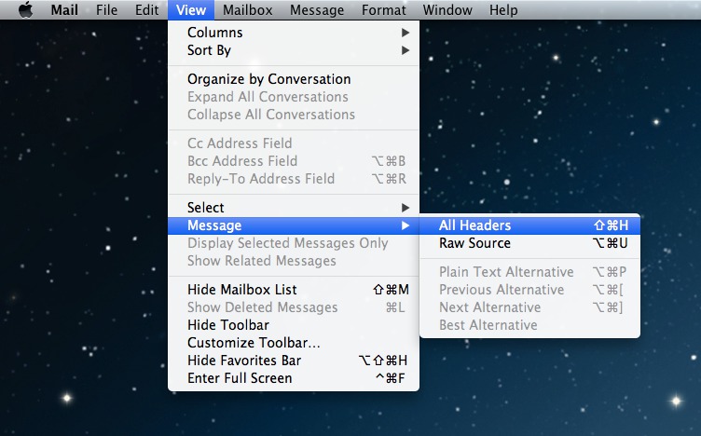Expand the Columns submenu
Screen dimensions: 701x436
(x=294, y=33)
